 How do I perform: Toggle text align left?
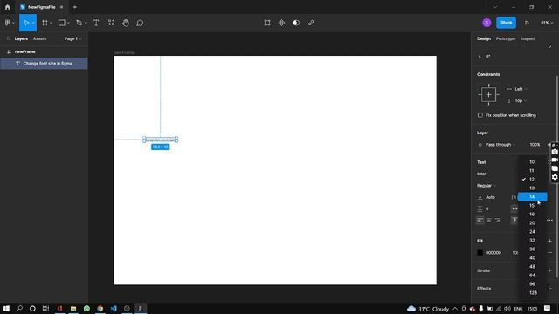tap(480, 221)
